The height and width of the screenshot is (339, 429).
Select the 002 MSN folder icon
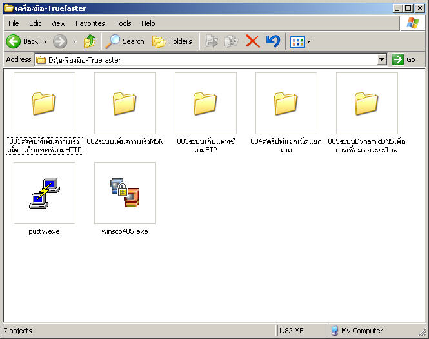pos(125,103)
